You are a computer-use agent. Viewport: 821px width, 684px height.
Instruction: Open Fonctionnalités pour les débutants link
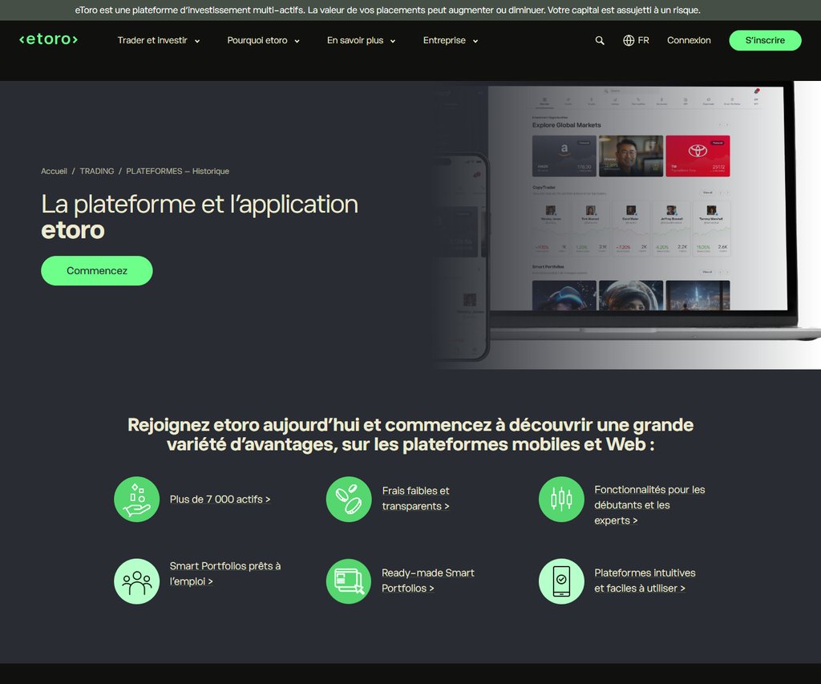649,505
